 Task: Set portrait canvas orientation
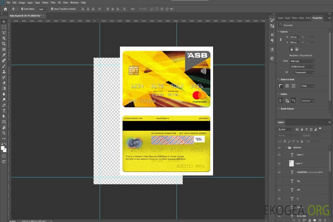click(292, 49)
